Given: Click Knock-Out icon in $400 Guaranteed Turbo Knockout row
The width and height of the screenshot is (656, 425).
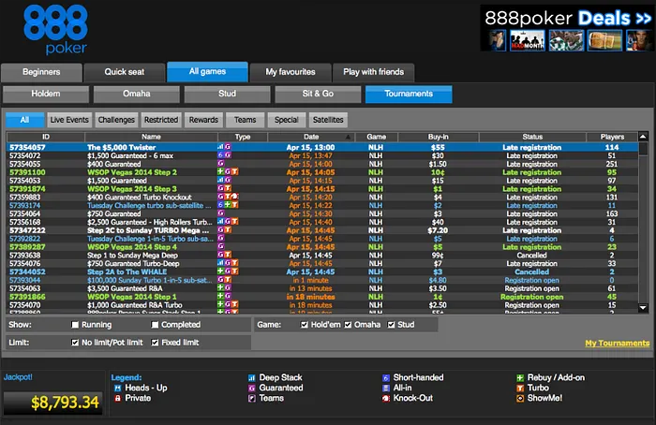Looking at the screenshot, I should 234,197.
